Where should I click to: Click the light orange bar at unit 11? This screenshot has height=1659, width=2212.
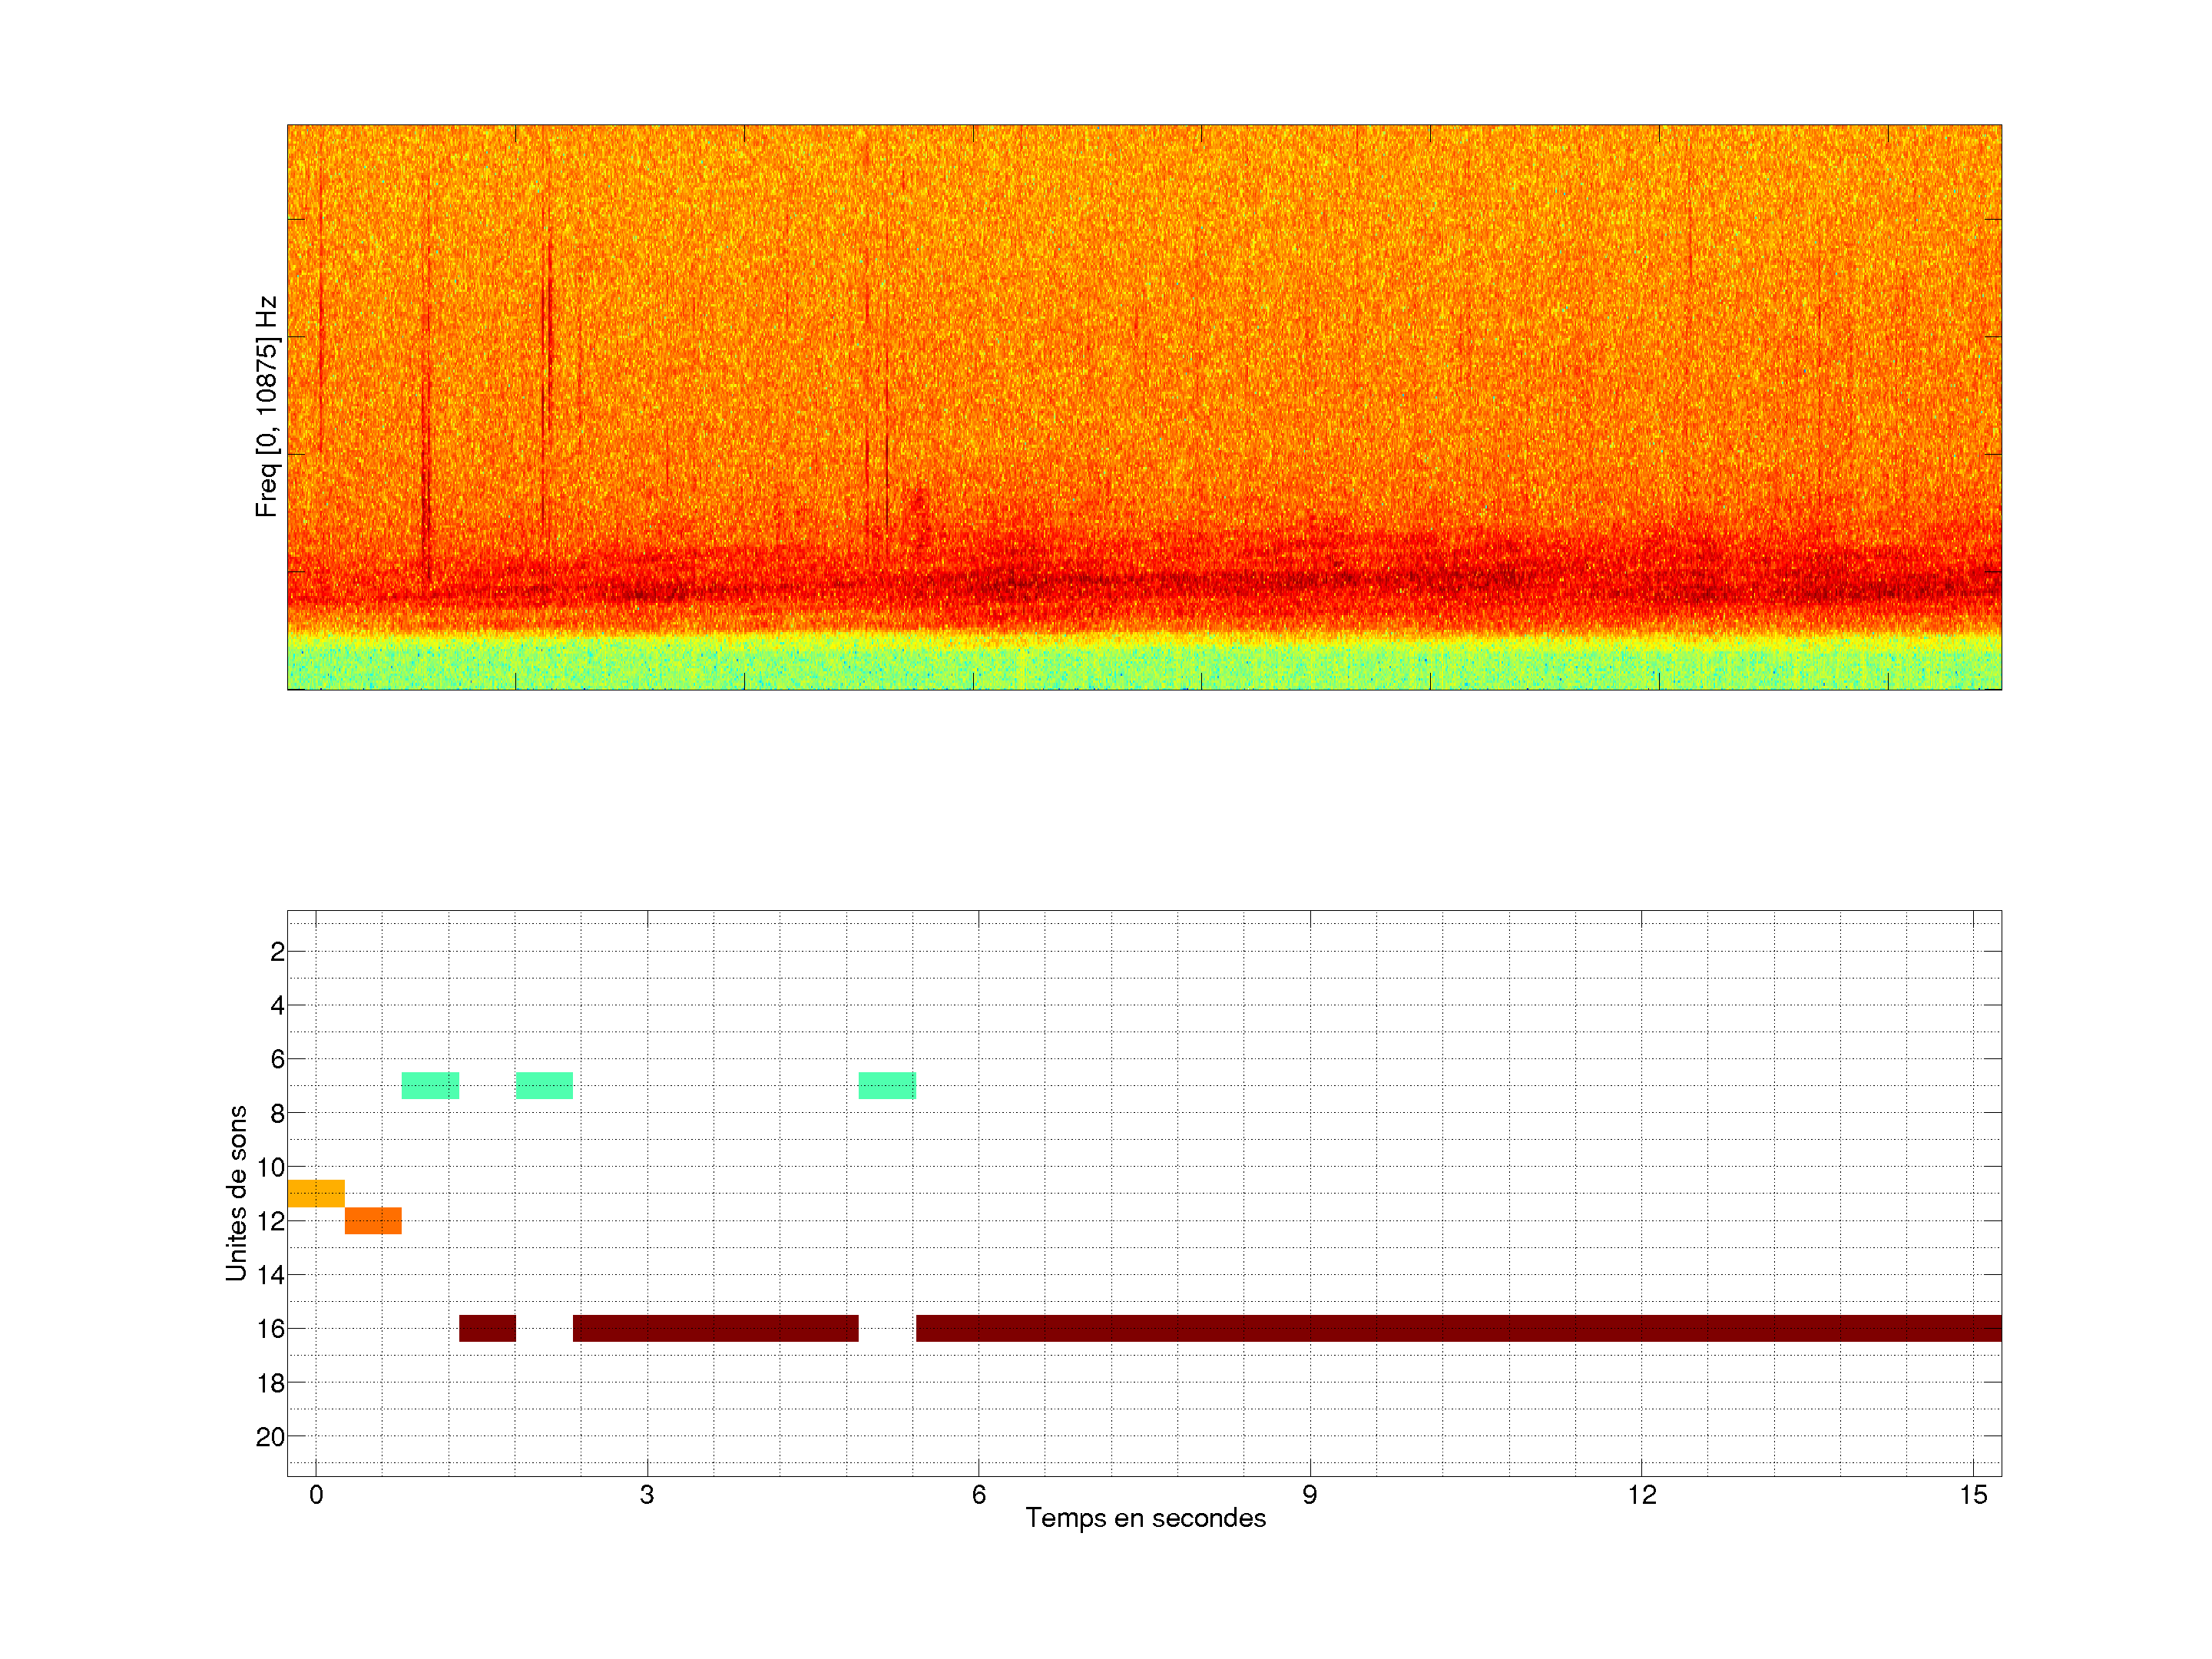click(316, 1193)
